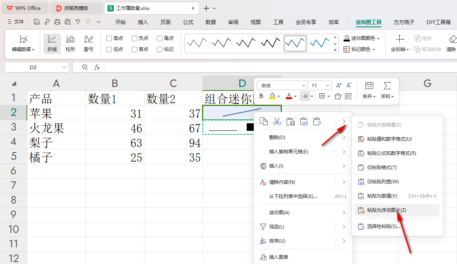This screenshot has width=457, height=264.
Task: Toggle the 标记 markers checkbox
Action: (x=160, y=49)
